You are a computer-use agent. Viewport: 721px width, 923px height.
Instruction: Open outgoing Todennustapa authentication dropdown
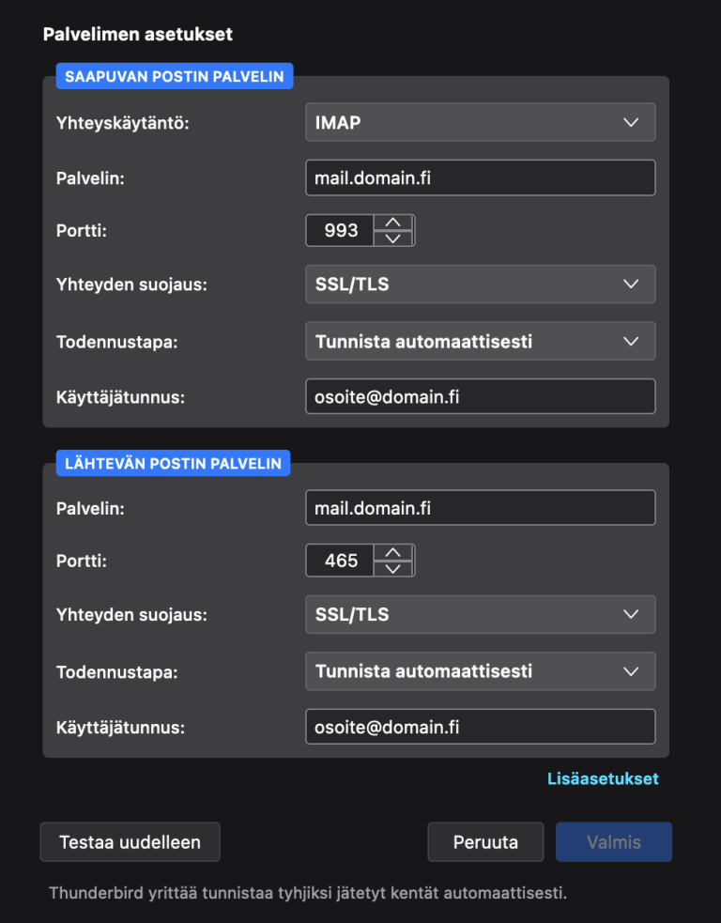coord(481,671)
